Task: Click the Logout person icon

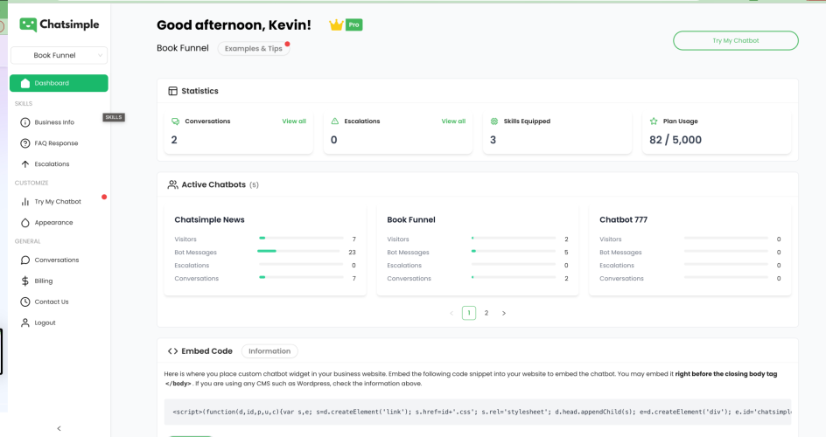Action: (24, 323)
